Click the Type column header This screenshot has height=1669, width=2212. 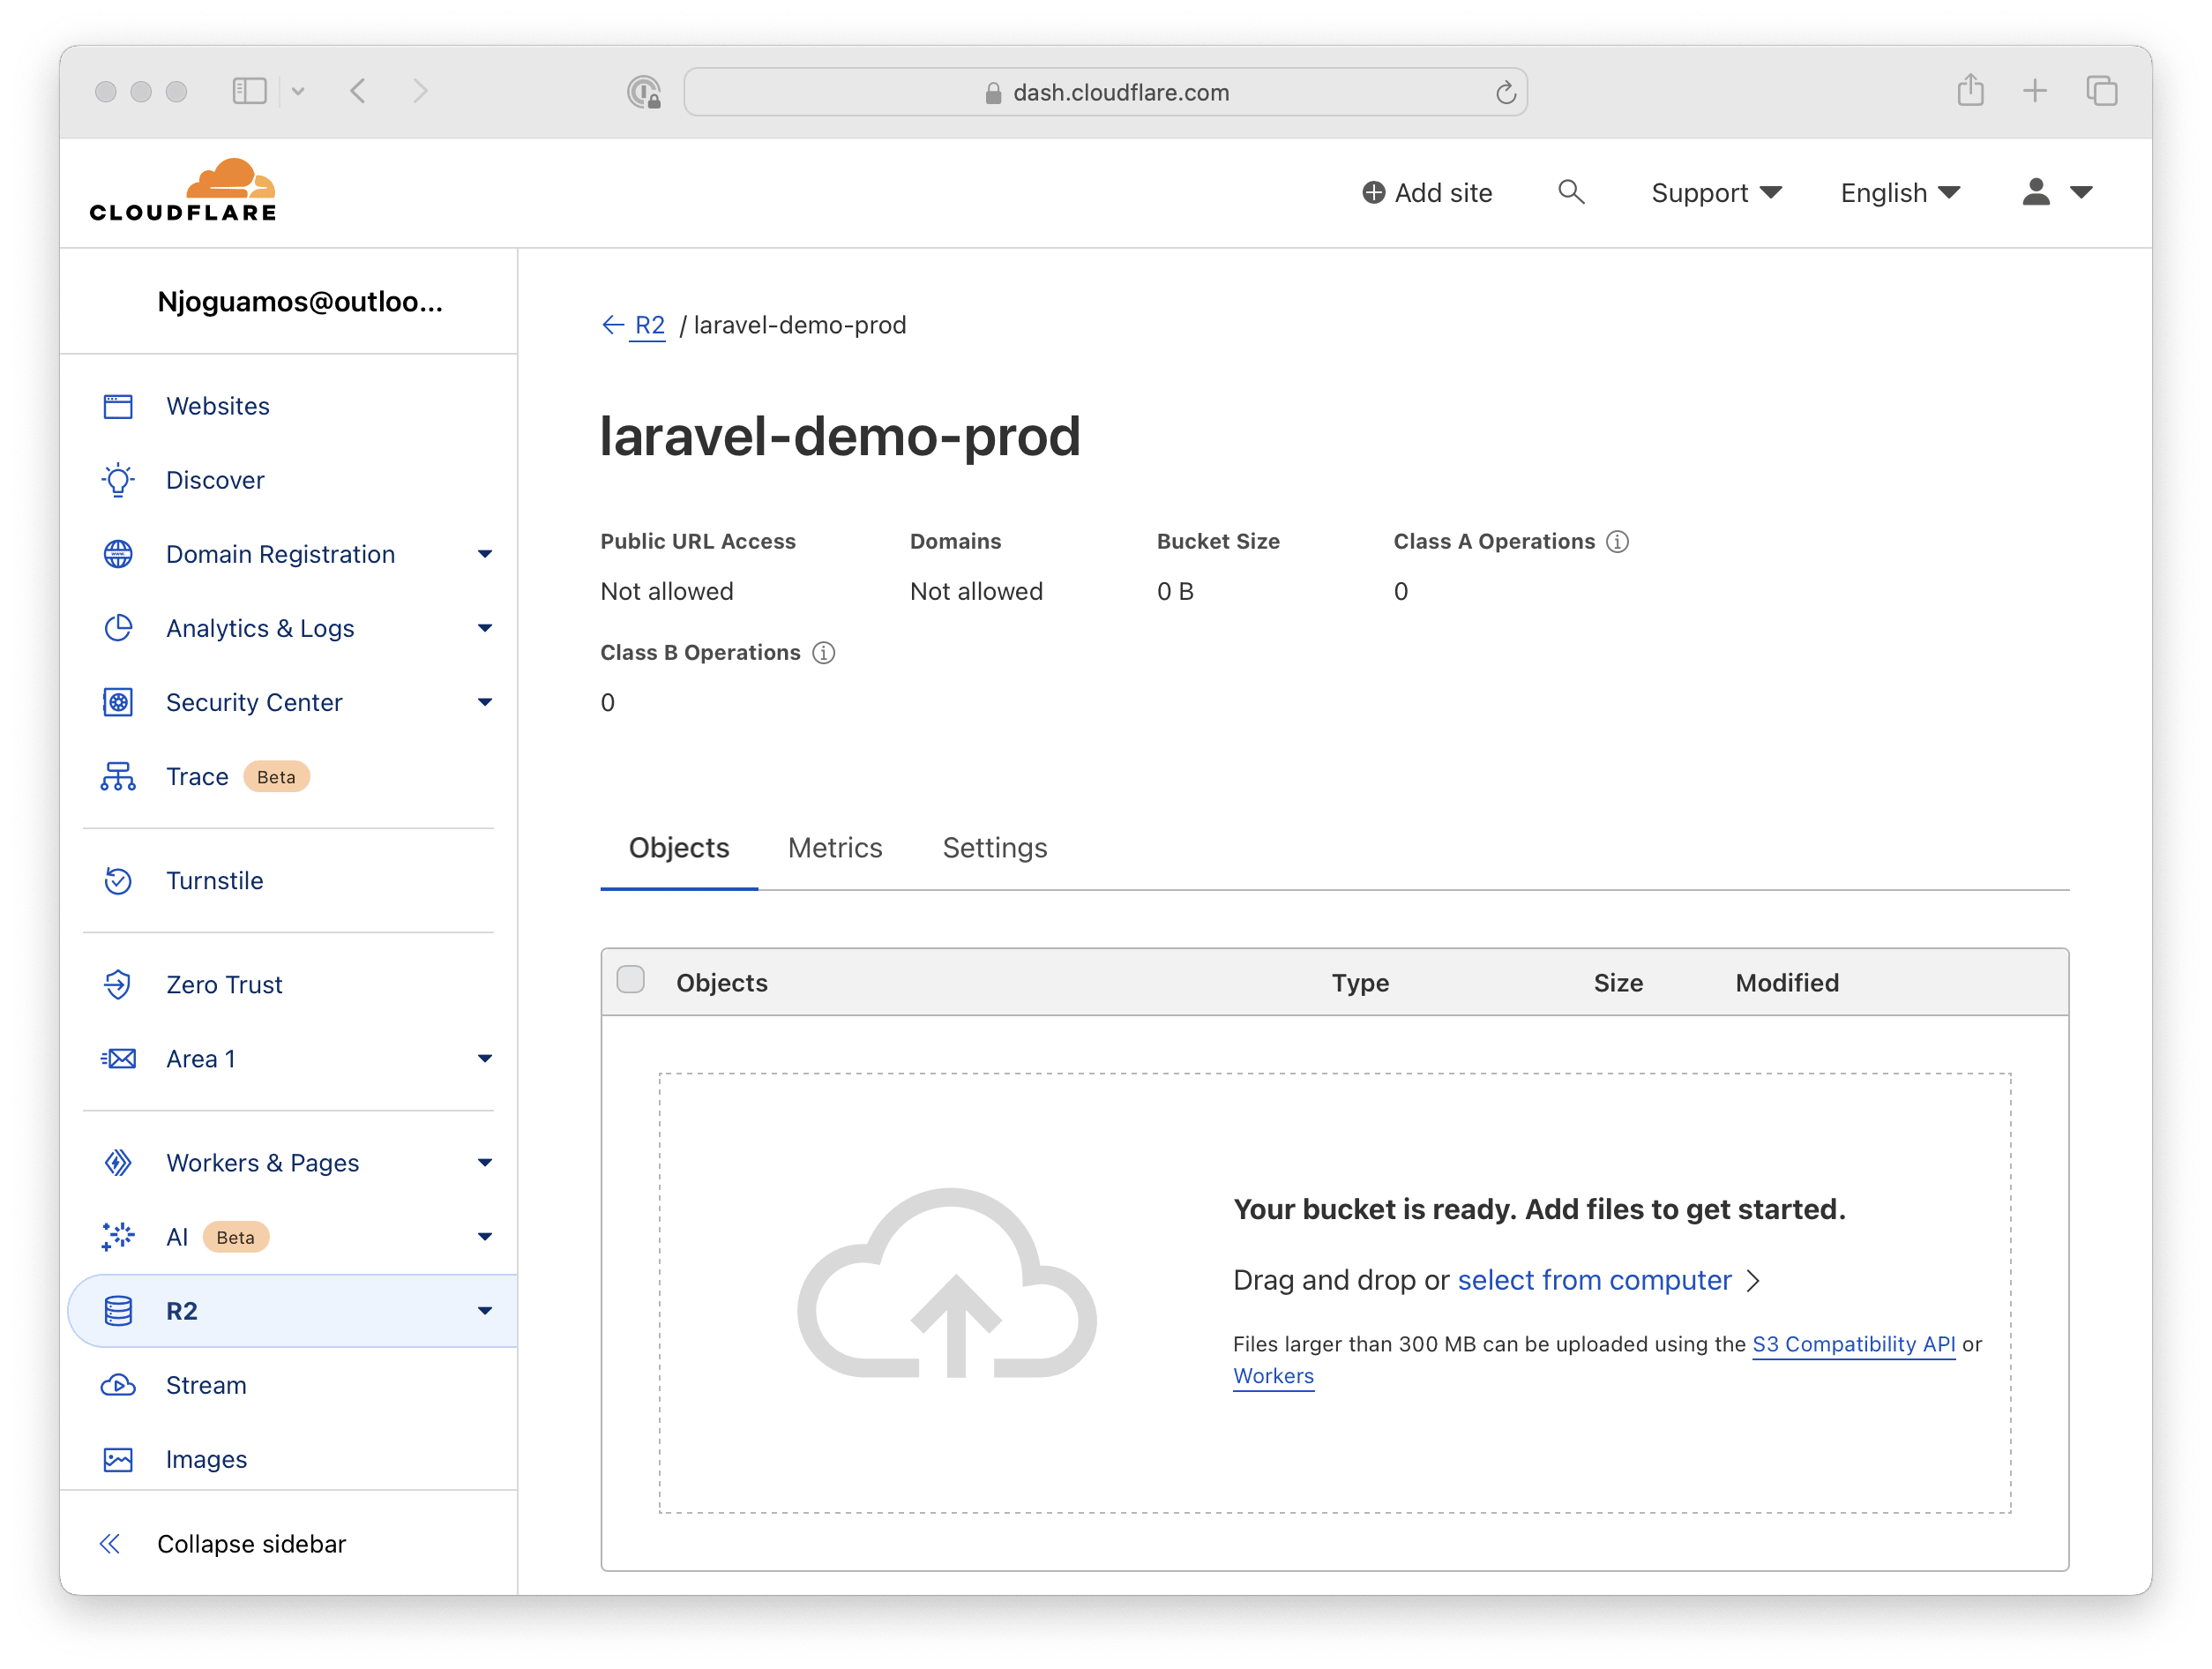click(x=1360, y=982)
